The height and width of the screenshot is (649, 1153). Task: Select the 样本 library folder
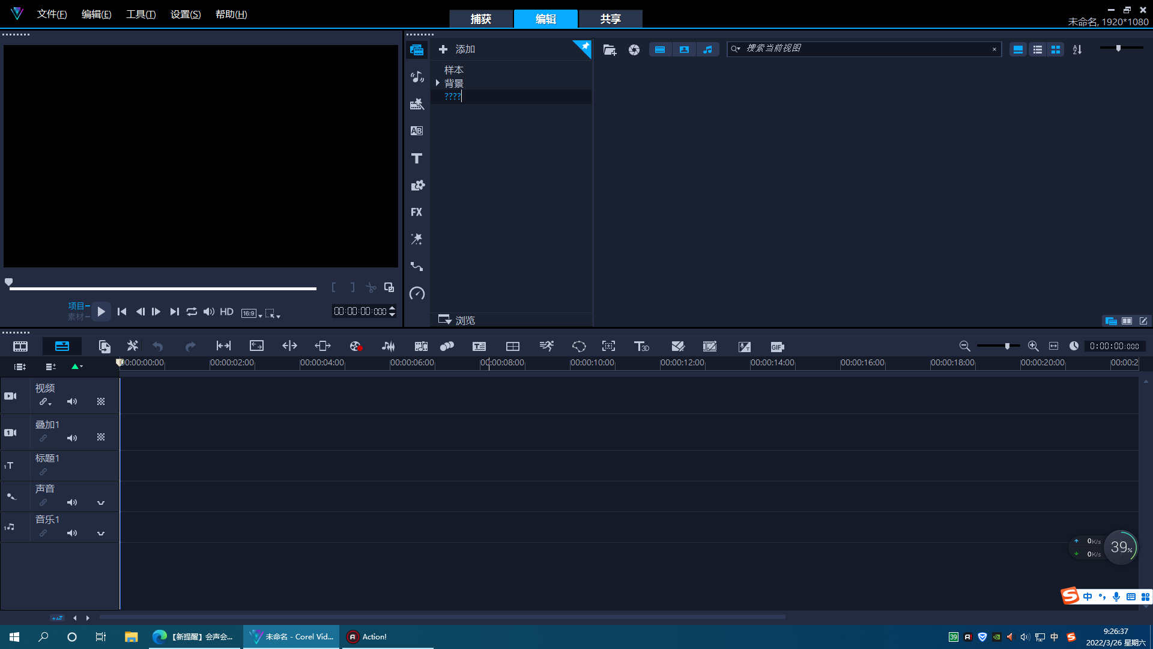(453, 70)
